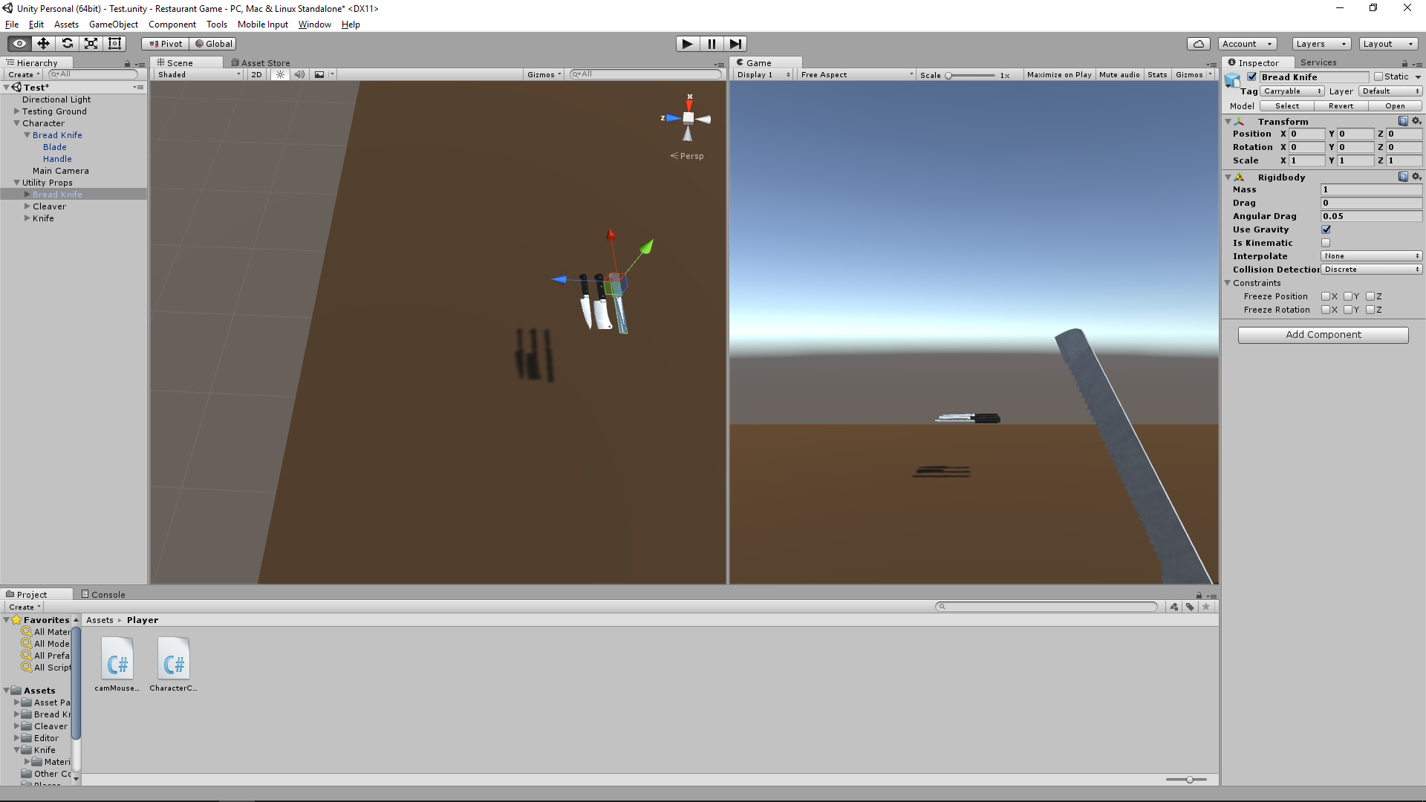Image resolution: width=1426 pixels, height=802 pixels.
Task: Click search by label icon in Project
Action: tap(1190, 607)
